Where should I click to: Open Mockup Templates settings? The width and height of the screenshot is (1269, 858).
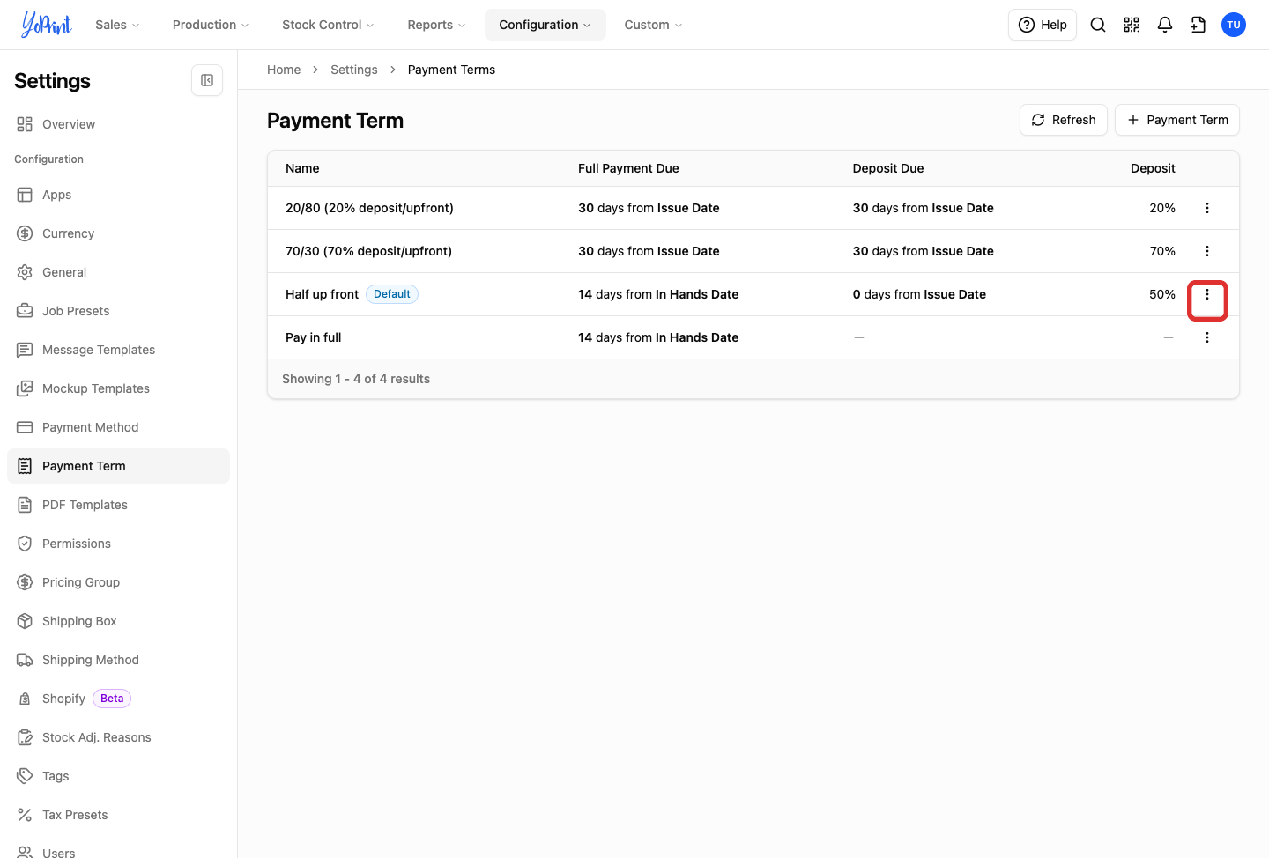tap(118, 388)
